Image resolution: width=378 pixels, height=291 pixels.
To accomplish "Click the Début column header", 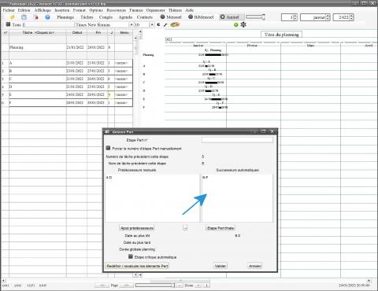I will tap(77, 32).
